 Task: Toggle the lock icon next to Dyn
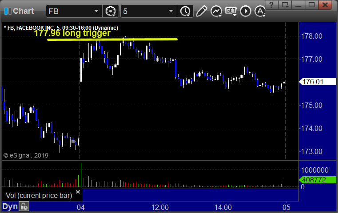pos(24,206)
